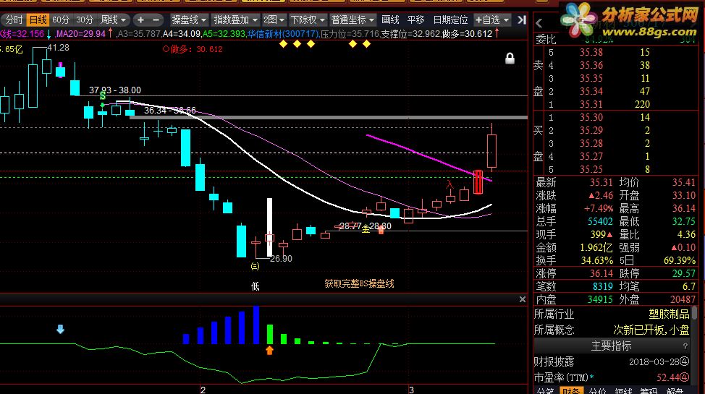Click the yellow 金 golden cross marker
Viewport: 705px width, 394px height.
coord(366,228)
